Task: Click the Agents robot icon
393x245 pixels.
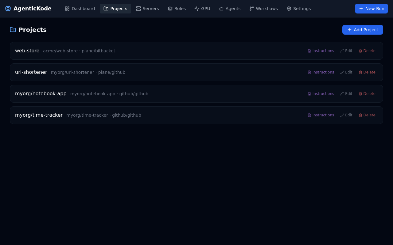Action: tap(221, 9)
